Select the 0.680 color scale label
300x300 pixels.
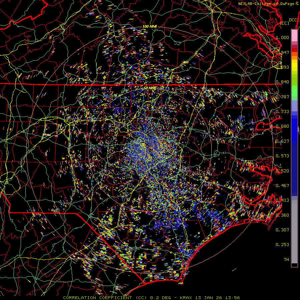coord(282,126)
